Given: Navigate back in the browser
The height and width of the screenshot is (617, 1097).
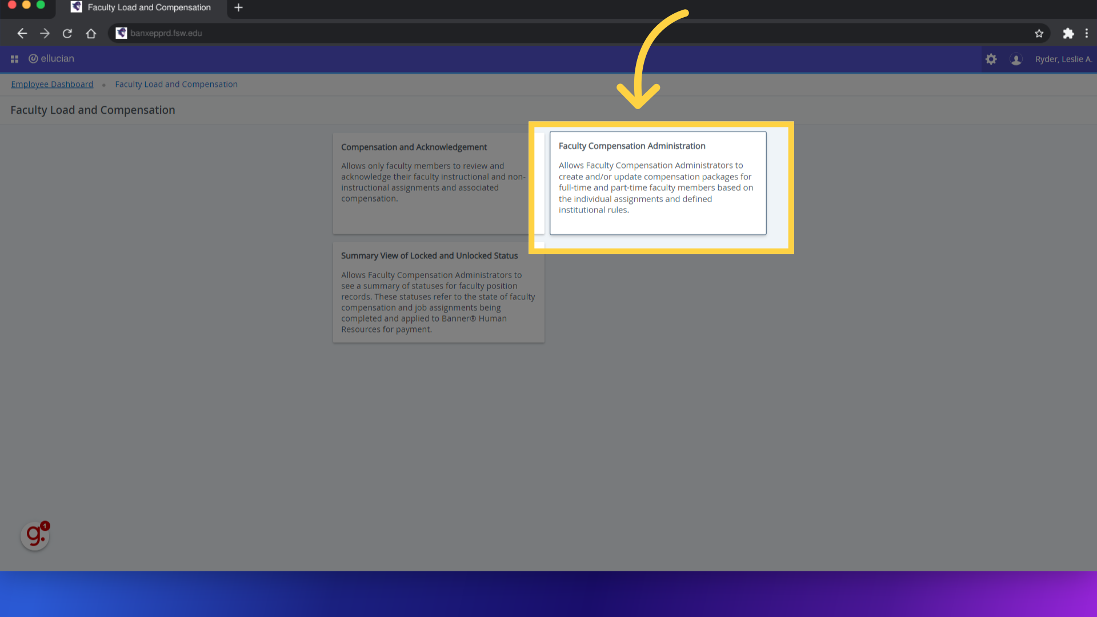Looking at the screenshot, I should [x=22, y=33].
